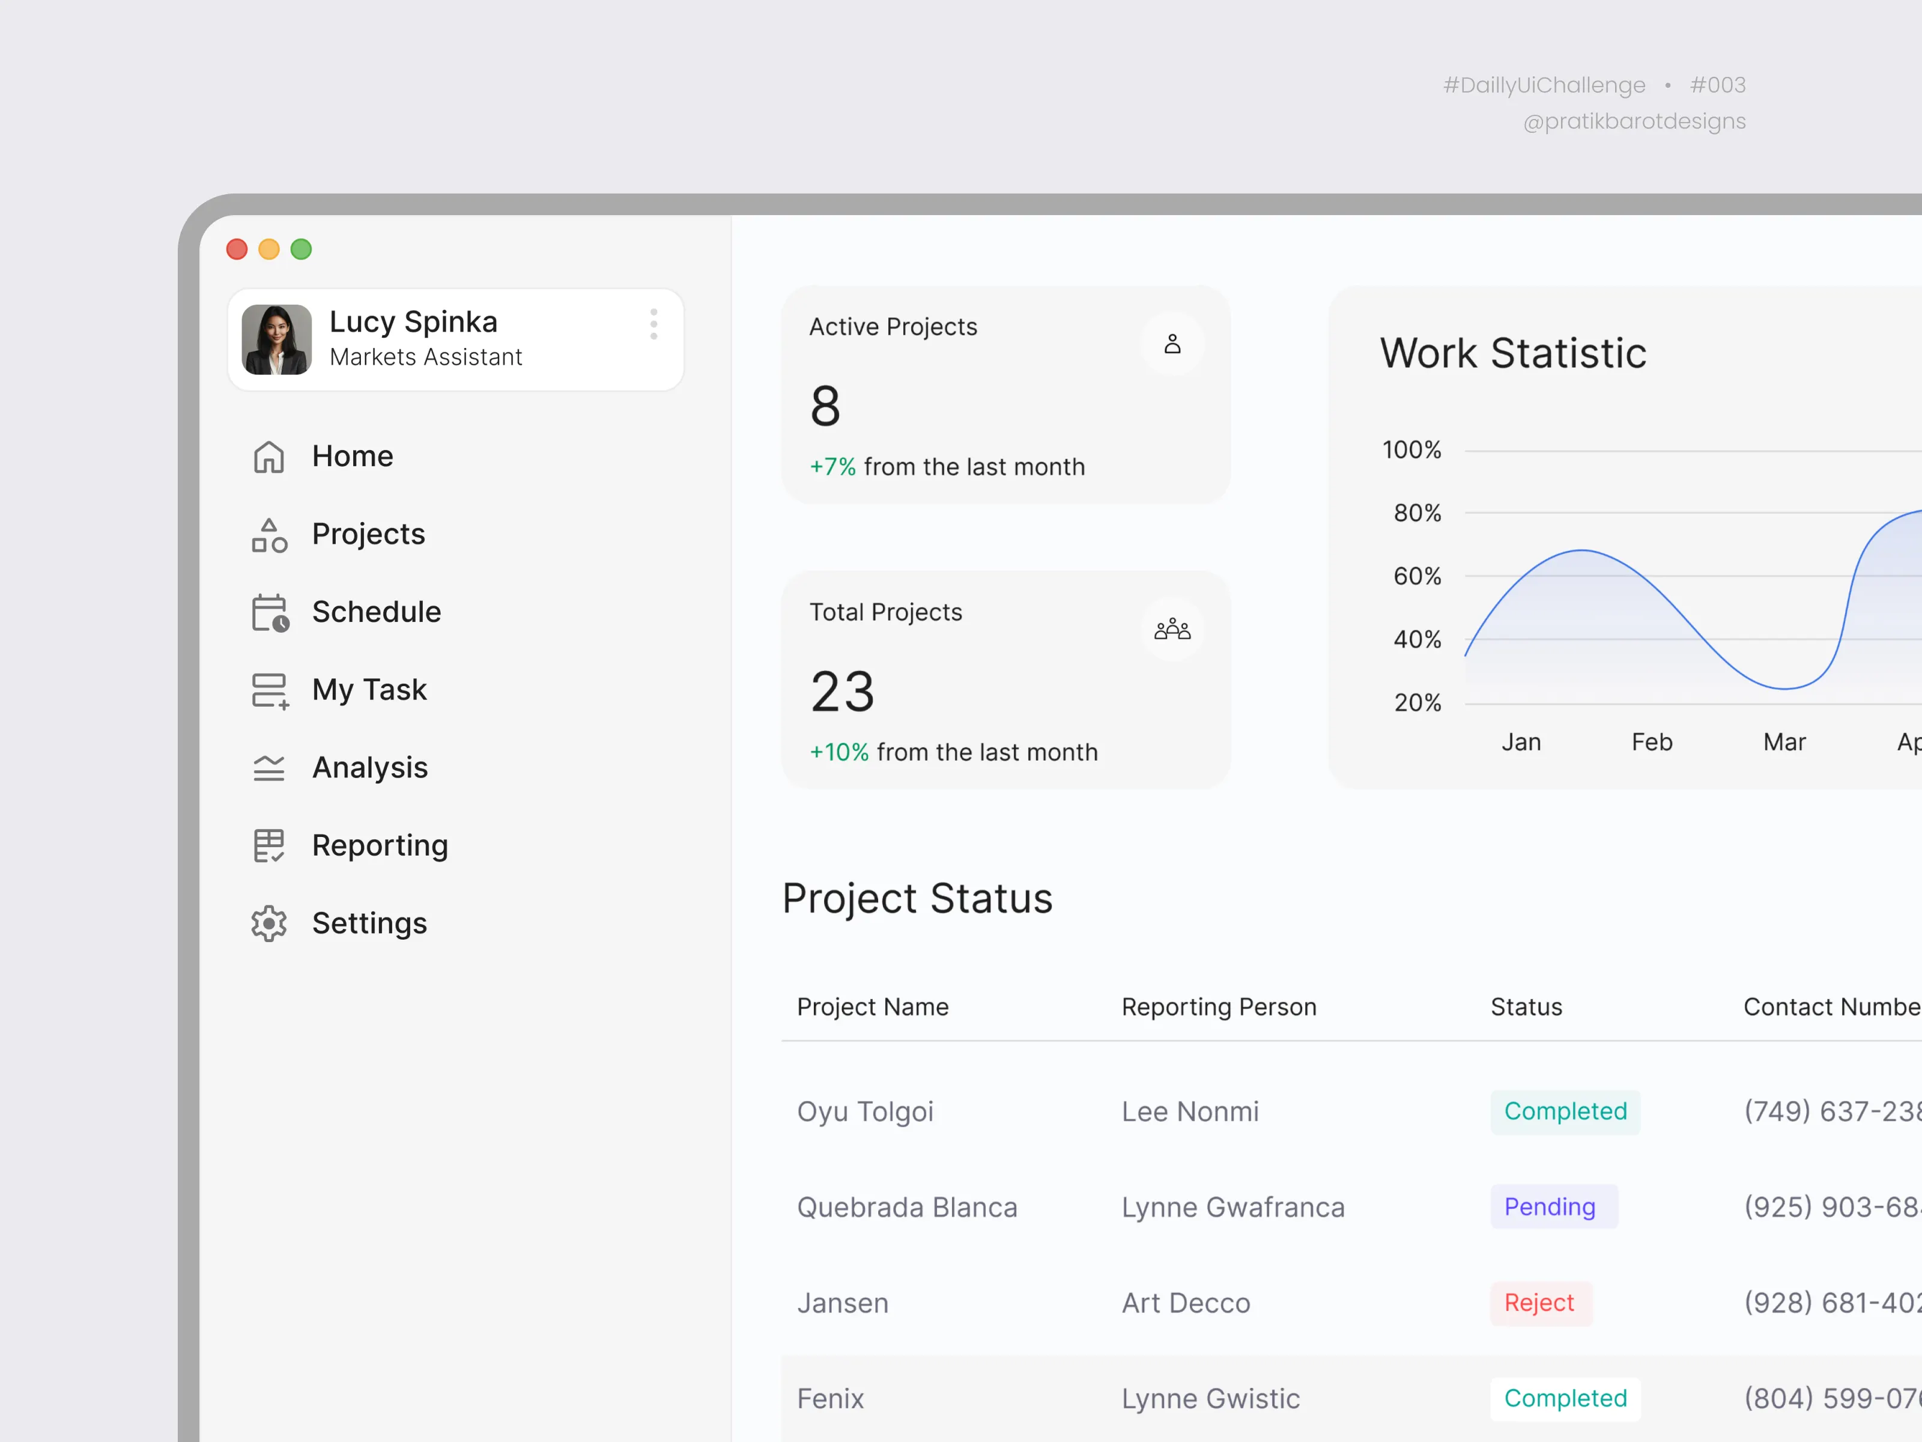Click the +7% growth figure
Viewport: 1922px width, 1442px height.
(832, 467)
